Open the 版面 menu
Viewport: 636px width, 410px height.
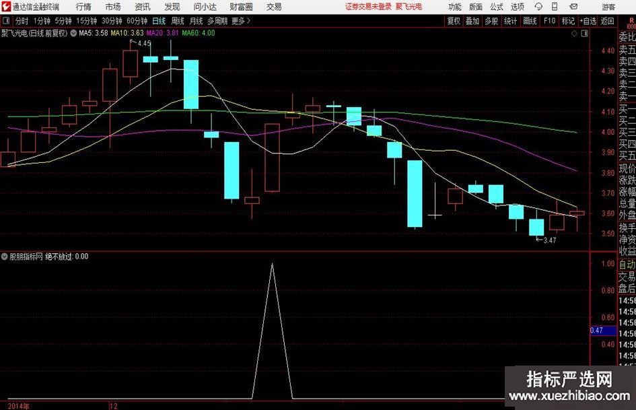coord(475,7)
